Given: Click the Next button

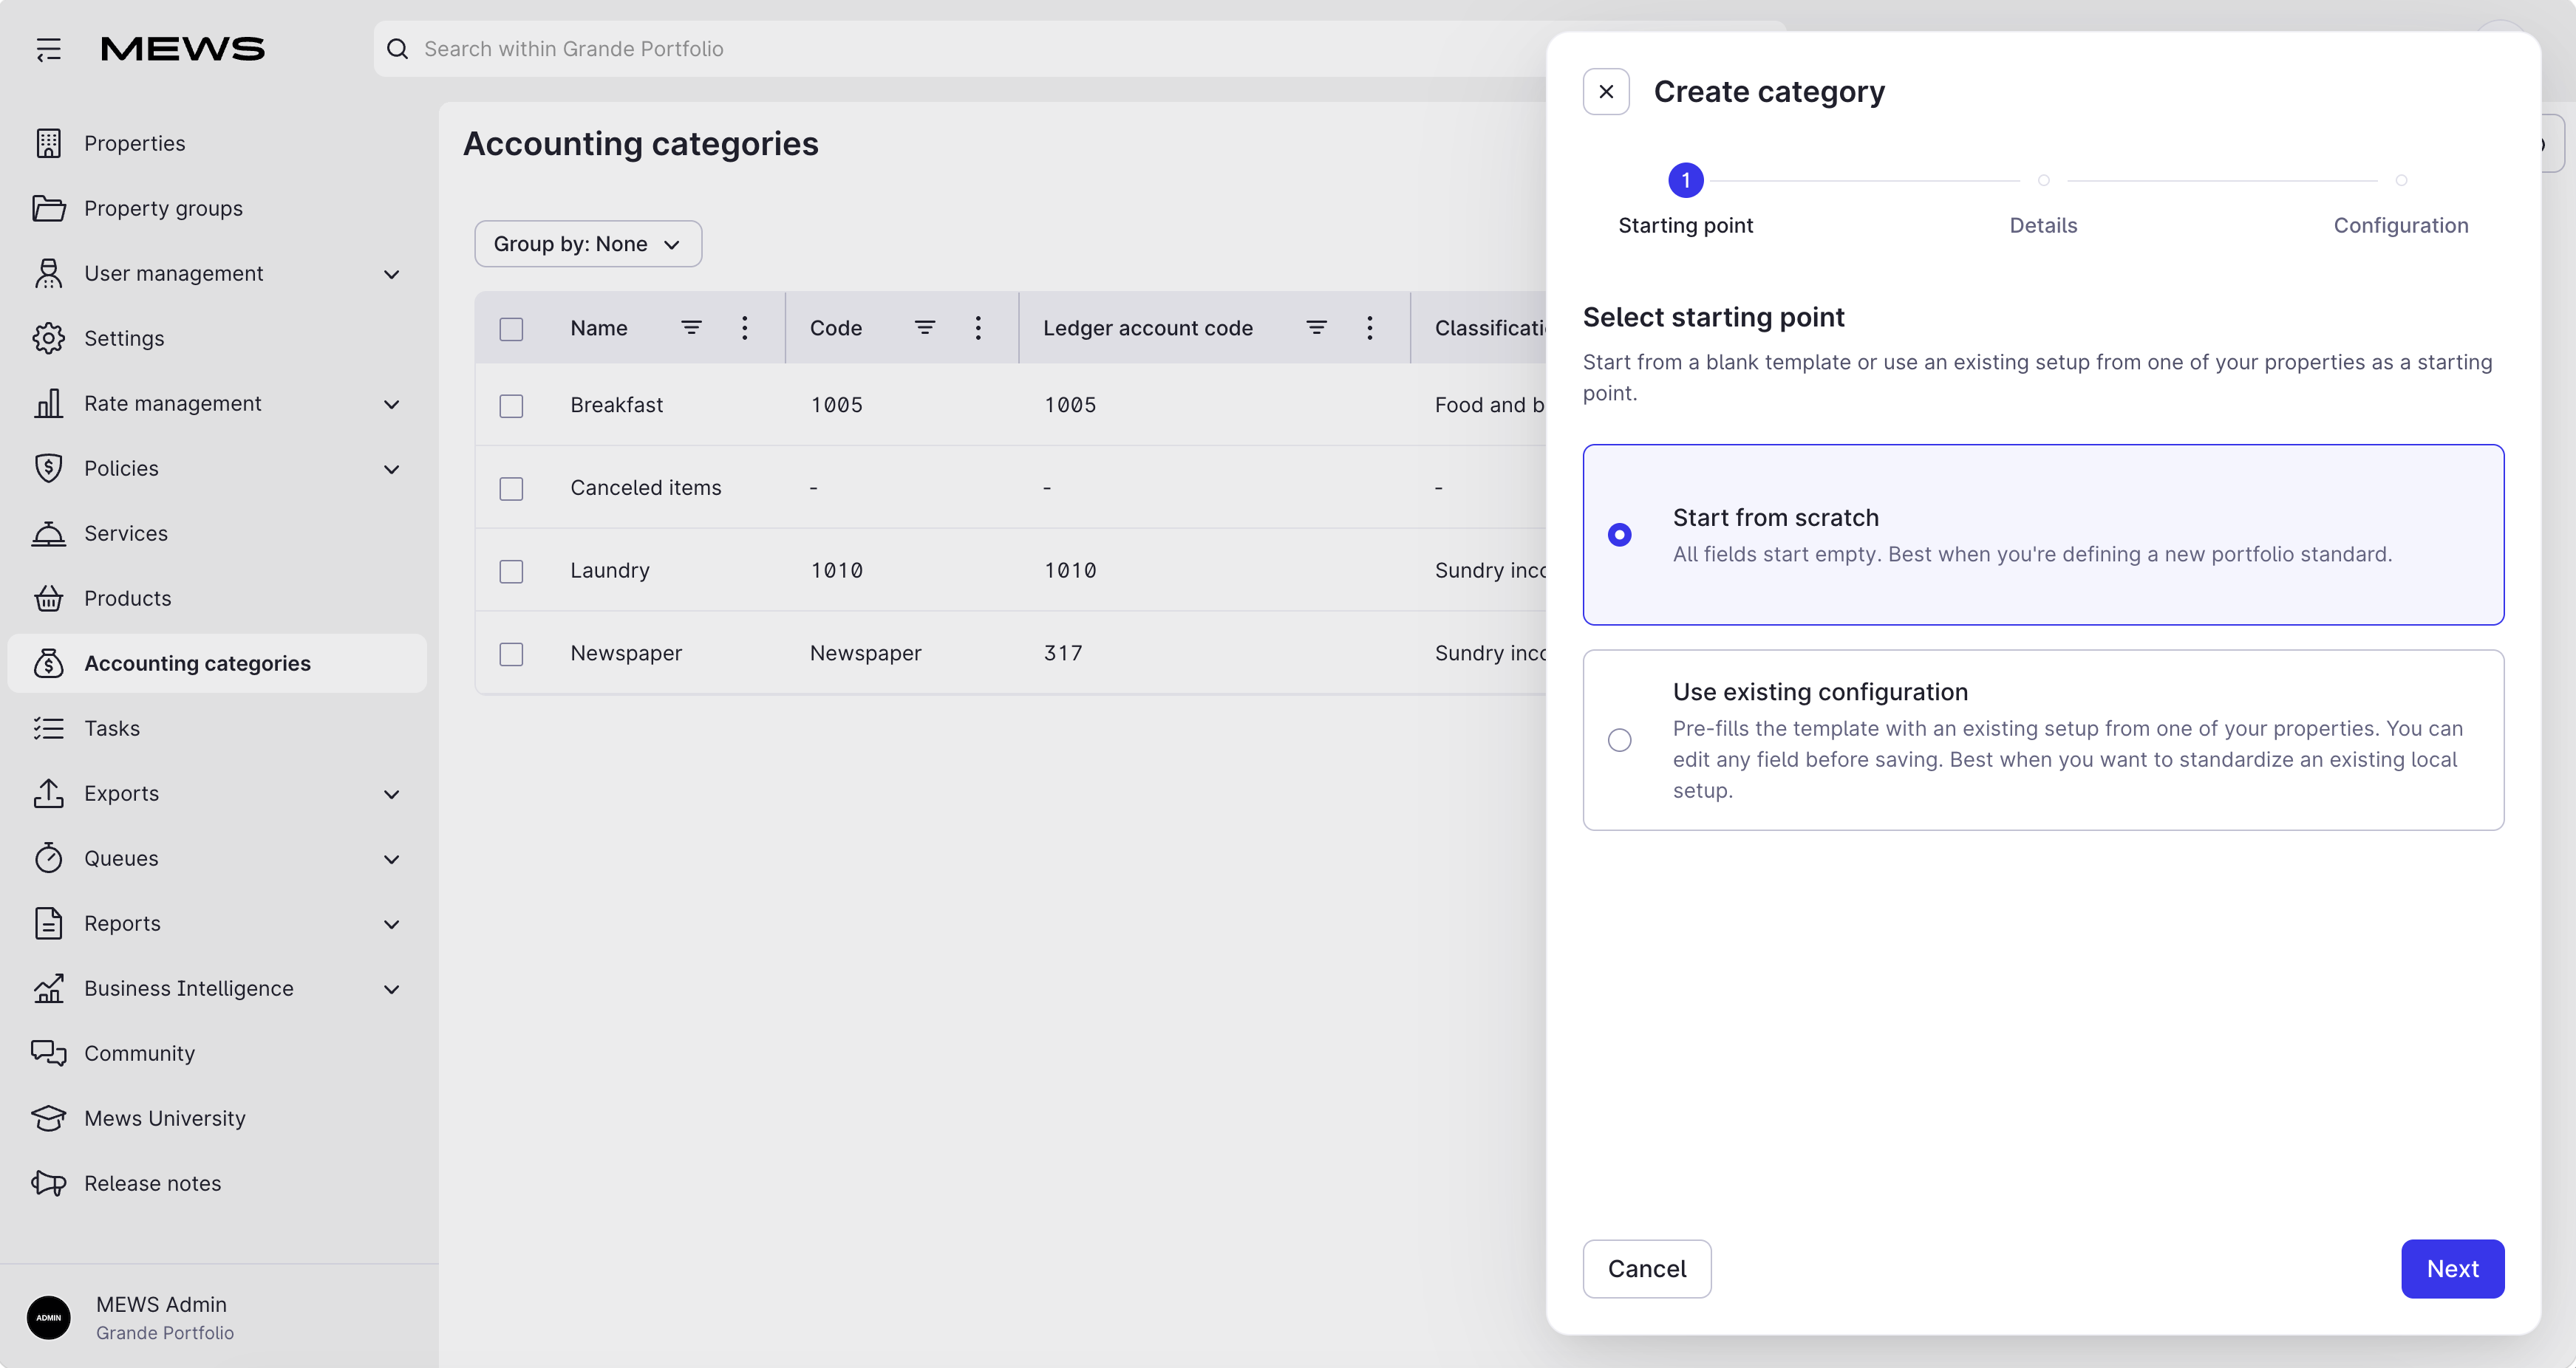Looking at the screenshot, I should pyautogui.click(x=2452, y=1268).
